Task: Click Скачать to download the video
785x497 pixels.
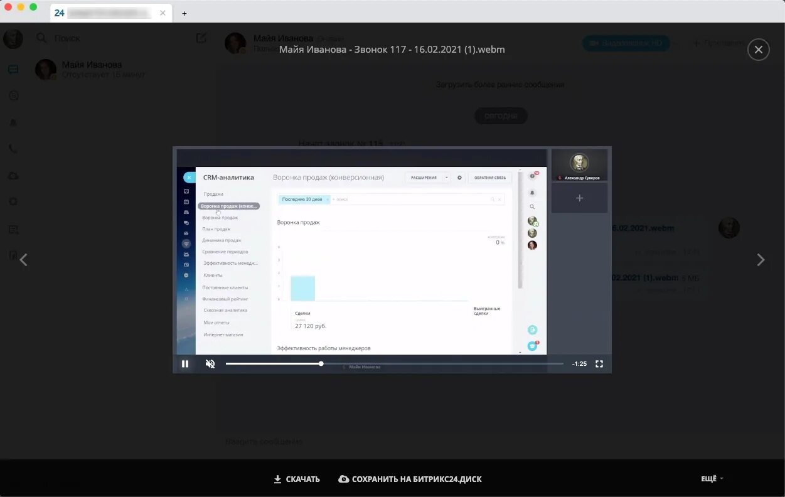Action: [x=297, y=479]
